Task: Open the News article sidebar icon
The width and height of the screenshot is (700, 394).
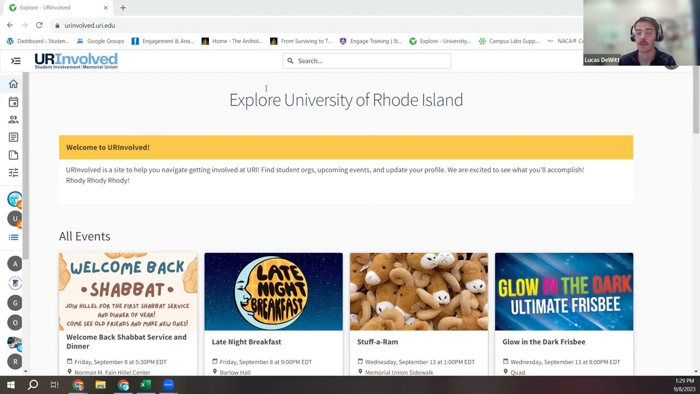Action: tap(14, 137)
